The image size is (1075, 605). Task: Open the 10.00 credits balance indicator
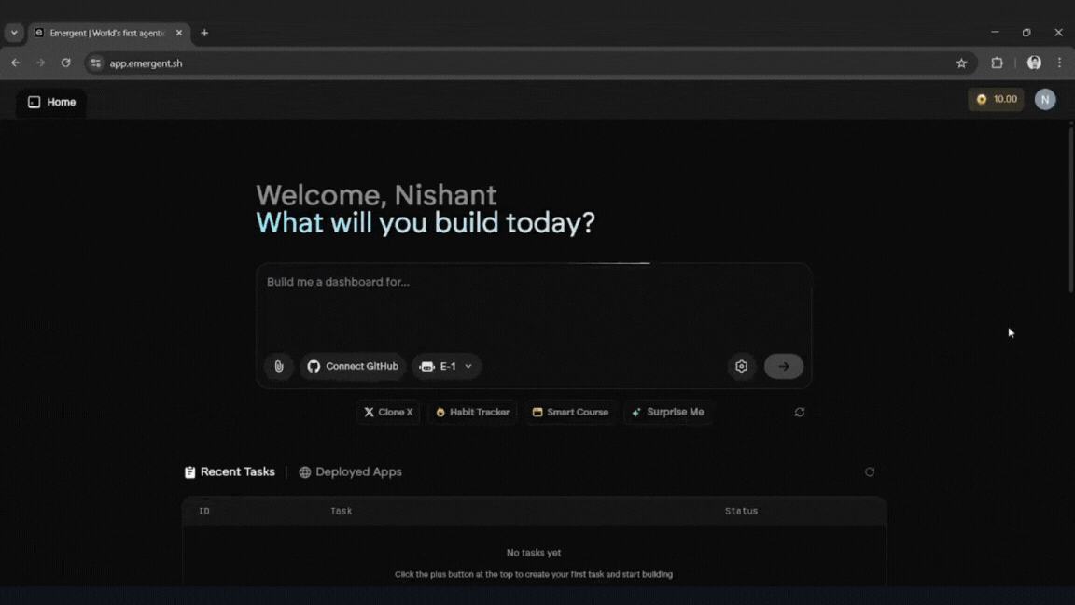tap(996, 99)
